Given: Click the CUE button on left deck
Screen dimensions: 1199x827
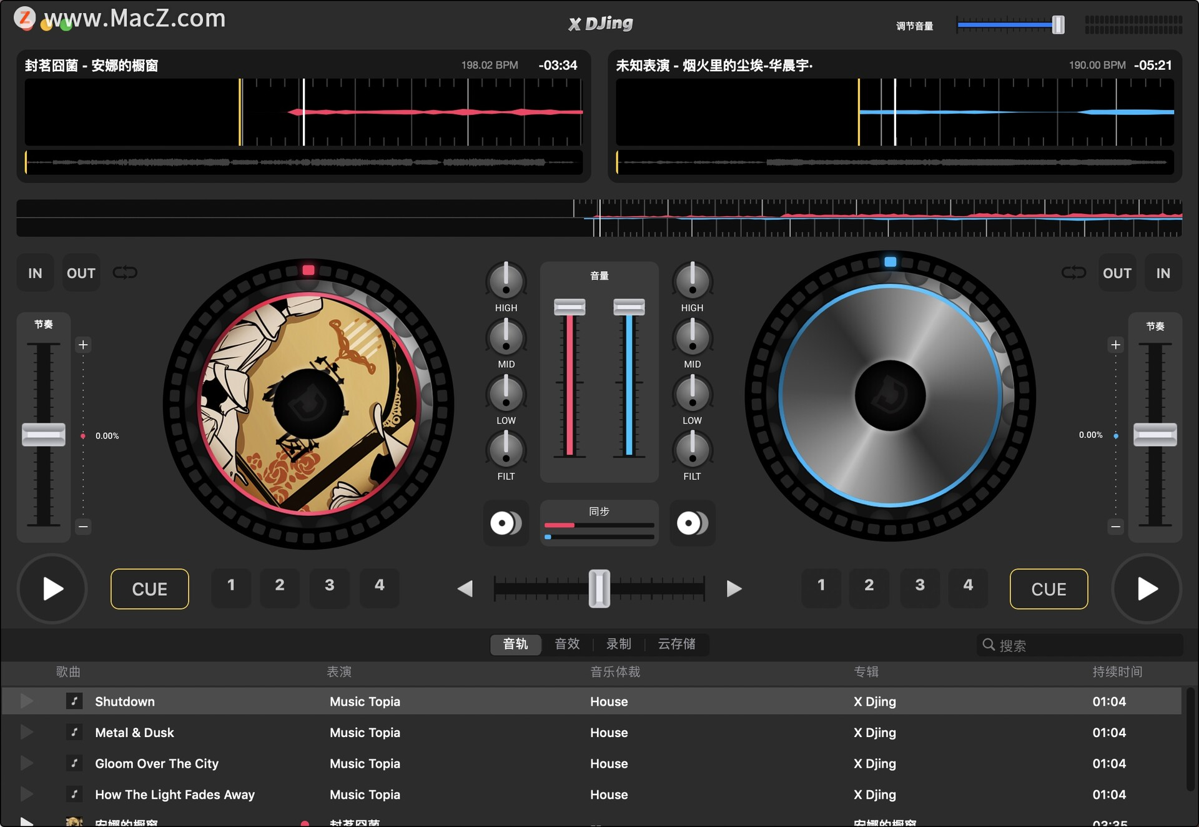Looking at the screenshot, I should [149, 587].
